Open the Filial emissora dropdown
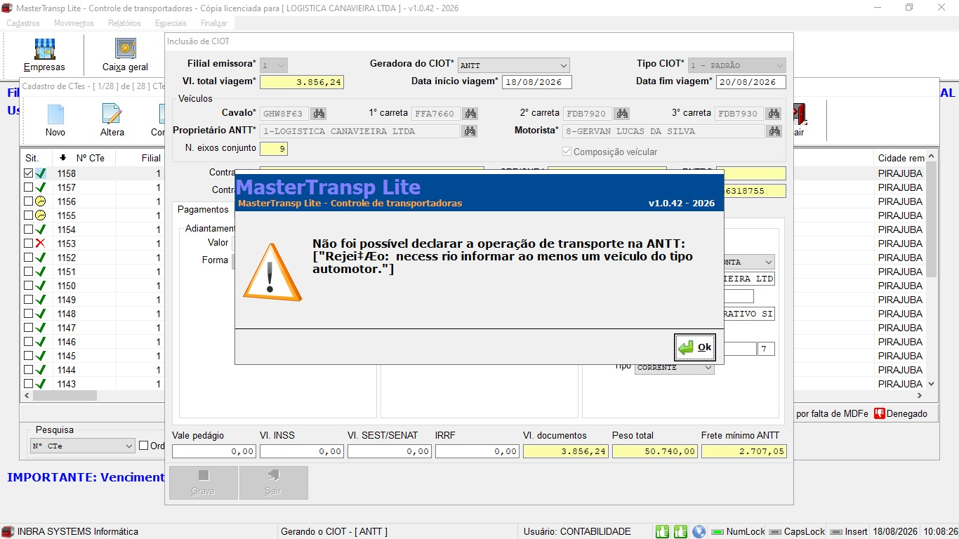The image size is (959, 539). pos(274,65)
